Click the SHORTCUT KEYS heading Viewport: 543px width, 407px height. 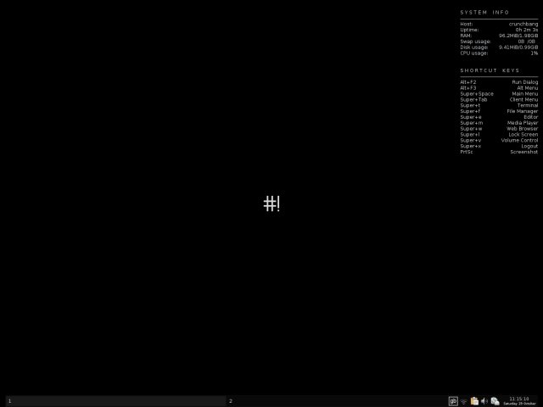click(490, 70)
